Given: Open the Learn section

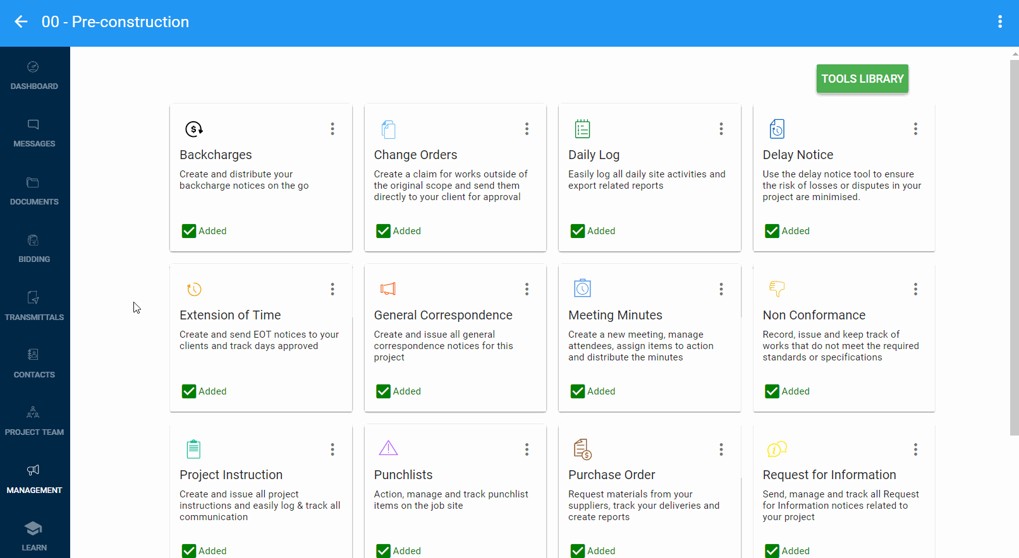Looking at the screenshot, I should coord(34,537).
